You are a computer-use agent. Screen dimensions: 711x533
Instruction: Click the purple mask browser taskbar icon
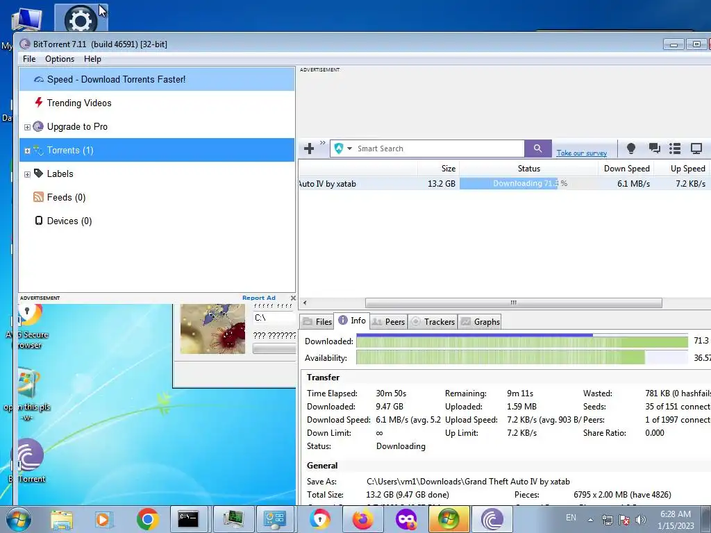405,519
